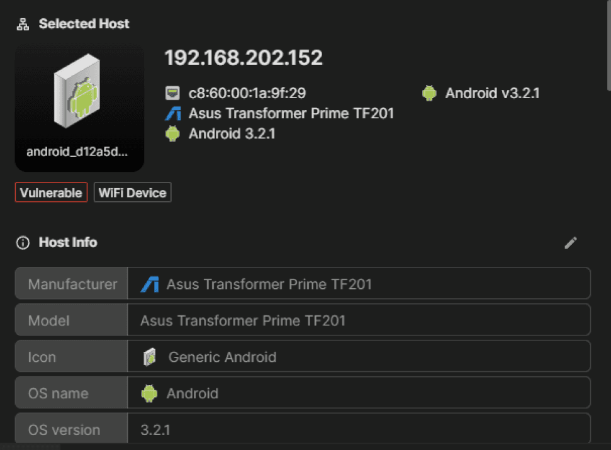The height and width of the screenshot is (450, 611).
Task: Click the OS name row label
Action: 72,393
